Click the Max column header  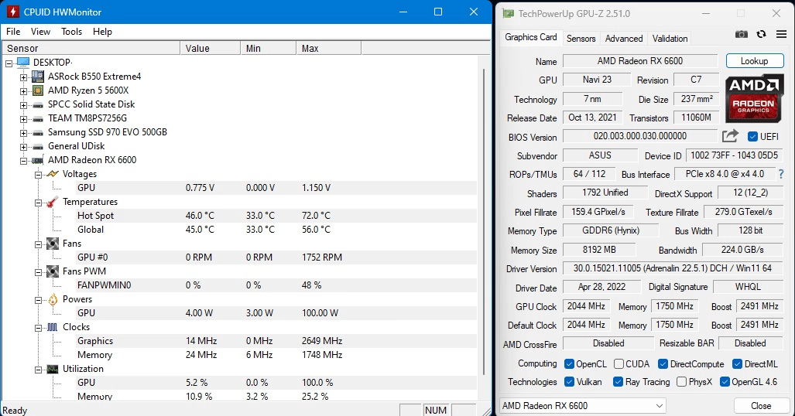coord(328,48)
